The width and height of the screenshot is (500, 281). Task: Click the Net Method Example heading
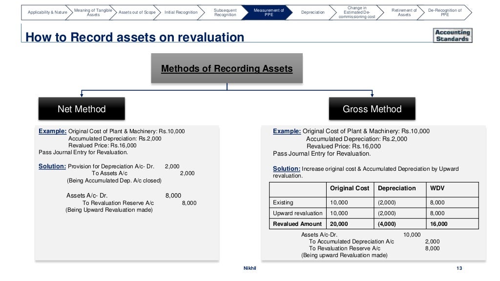tap(53, 131)
